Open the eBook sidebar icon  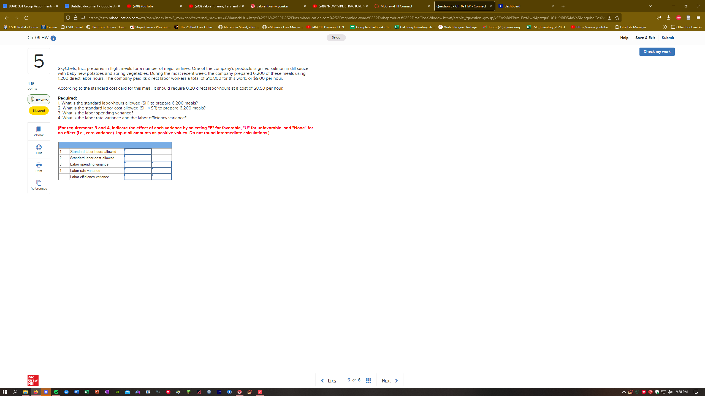39,129
